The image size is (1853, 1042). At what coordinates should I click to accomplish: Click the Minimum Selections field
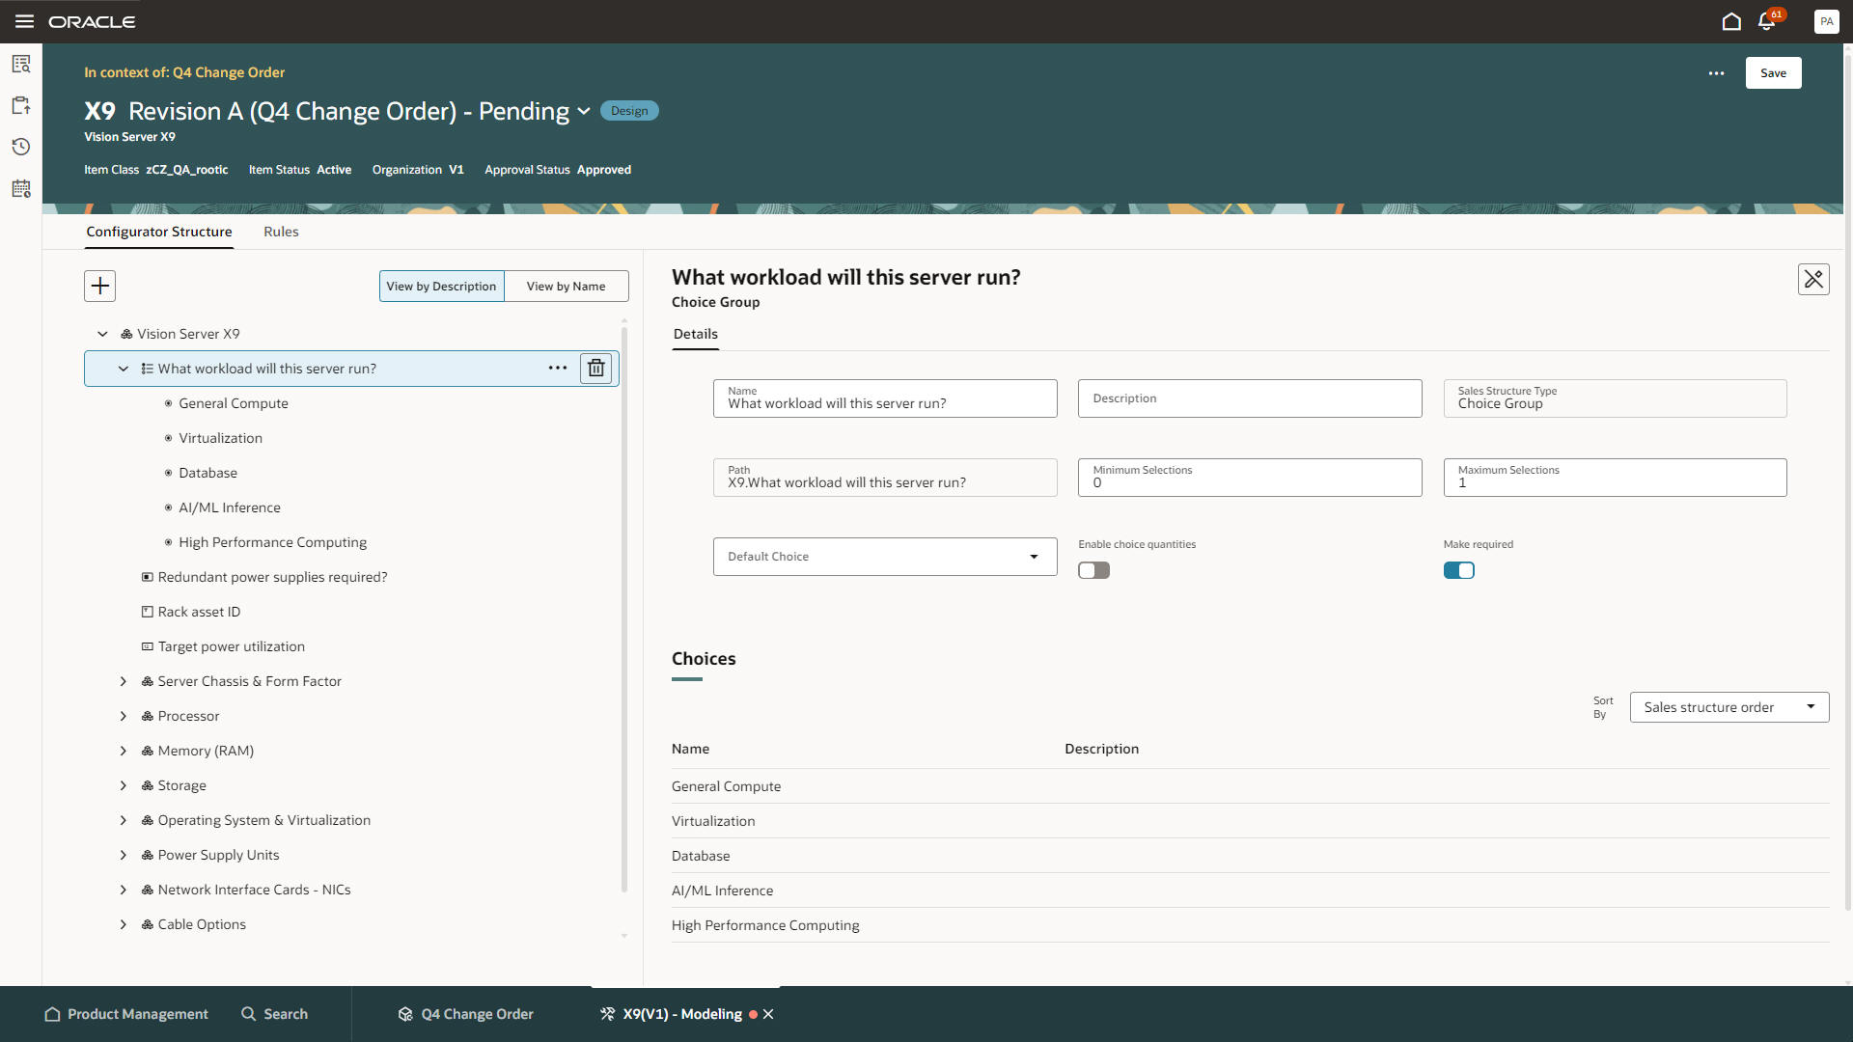coord(1250,478)
